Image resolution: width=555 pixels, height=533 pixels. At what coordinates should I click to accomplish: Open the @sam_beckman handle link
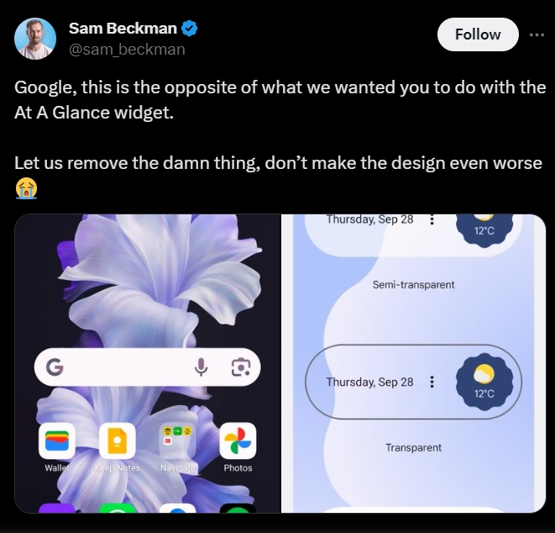pos(127,49)
